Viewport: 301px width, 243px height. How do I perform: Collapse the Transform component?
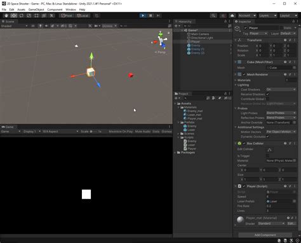(236, 40)
